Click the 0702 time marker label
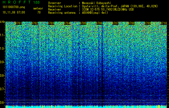The height and width of the screenshot is (108, 169). tap(35, 23)
